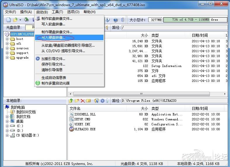The width and height of the screenshot is (230, 167).
Task: Expand the (D:) drive node
Action: 7,131
